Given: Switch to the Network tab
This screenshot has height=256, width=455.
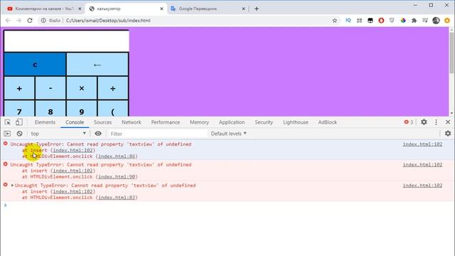Looking at the screenshot, I should [x=132, y=122].
